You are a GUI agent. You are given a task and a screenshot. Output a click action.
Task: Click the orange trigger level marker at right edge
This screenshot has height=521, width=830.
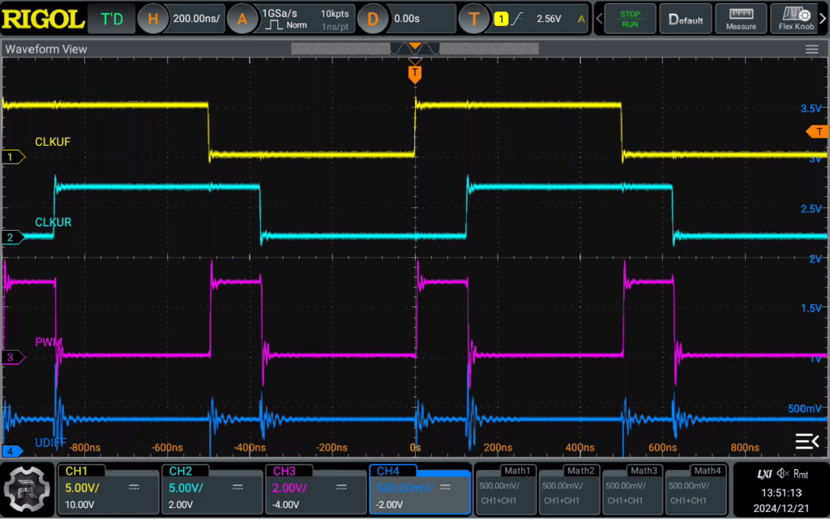(x=817, y=132)
